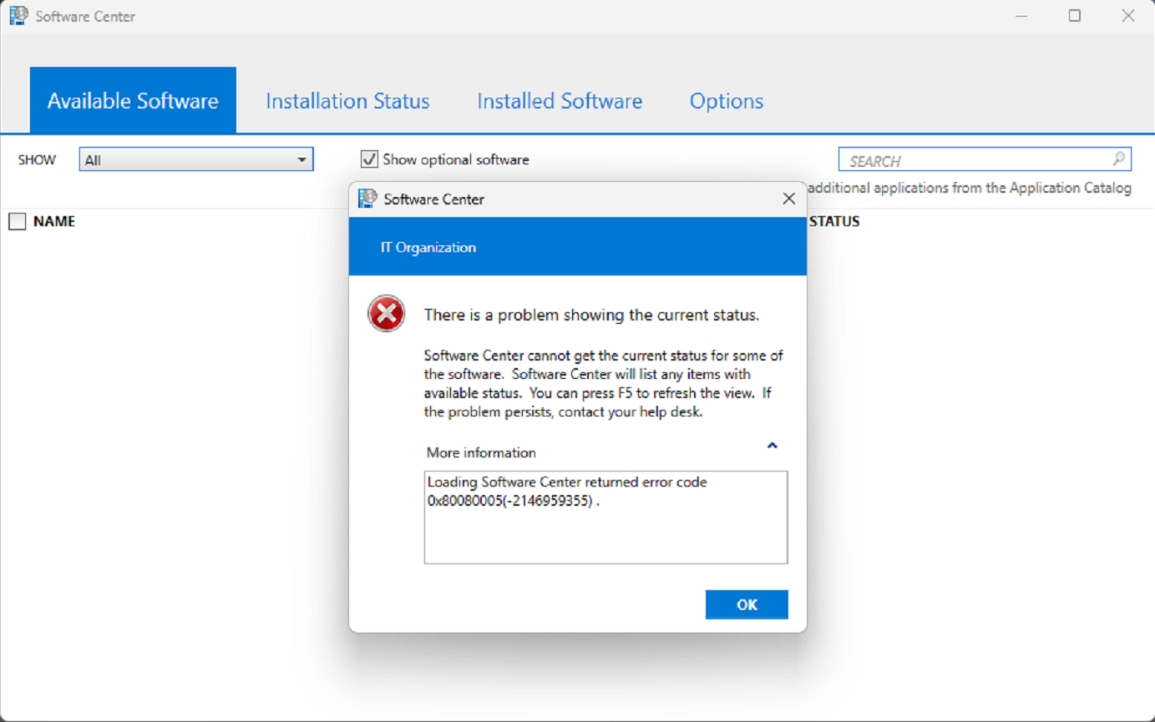Toggle Show optional software checkbox
Image resolution: width=1155 pixels, height=722 pixels.
[369, 159]
